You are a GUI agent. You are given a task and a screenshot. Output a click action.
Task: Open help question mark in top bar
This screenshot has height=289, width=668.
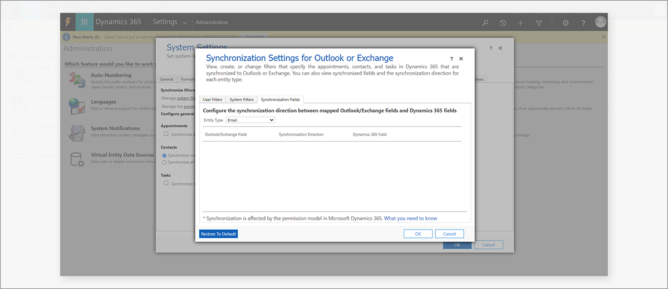click(x=583, y=23)
